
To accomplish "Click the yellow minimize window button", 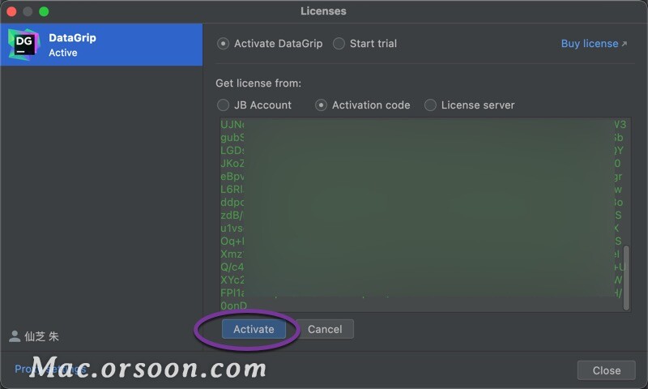I will (x=28, y=11).
